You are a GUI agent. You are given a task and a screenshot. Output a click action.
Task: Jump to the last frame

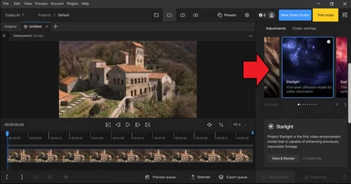[x=147, y=125]
